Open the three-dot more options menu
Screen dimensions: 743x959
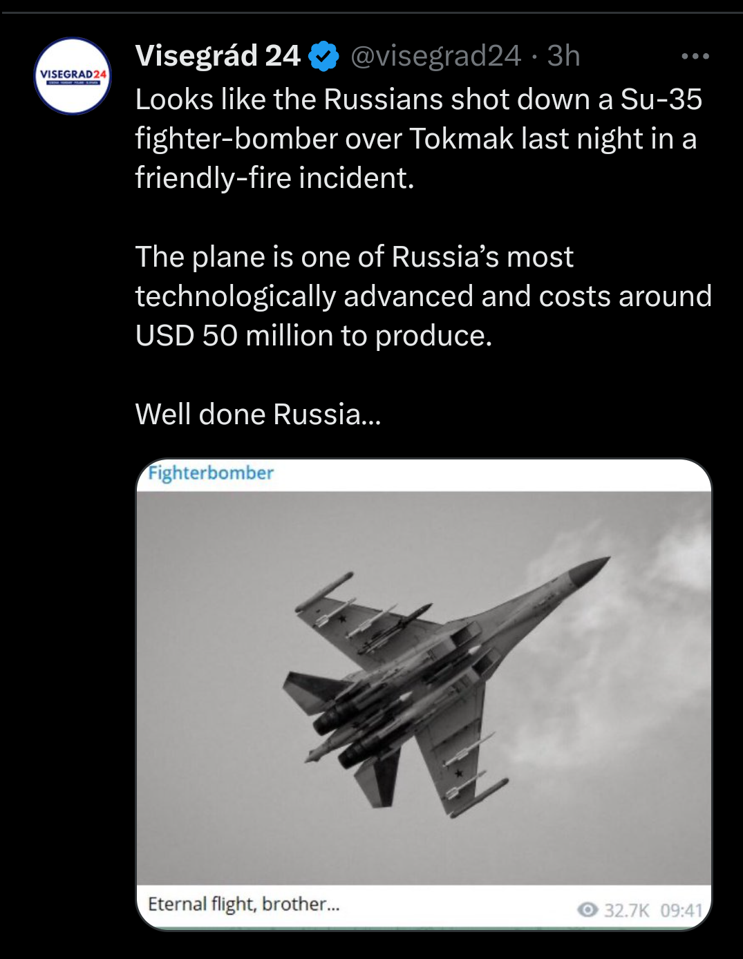[x=695, y=56]
